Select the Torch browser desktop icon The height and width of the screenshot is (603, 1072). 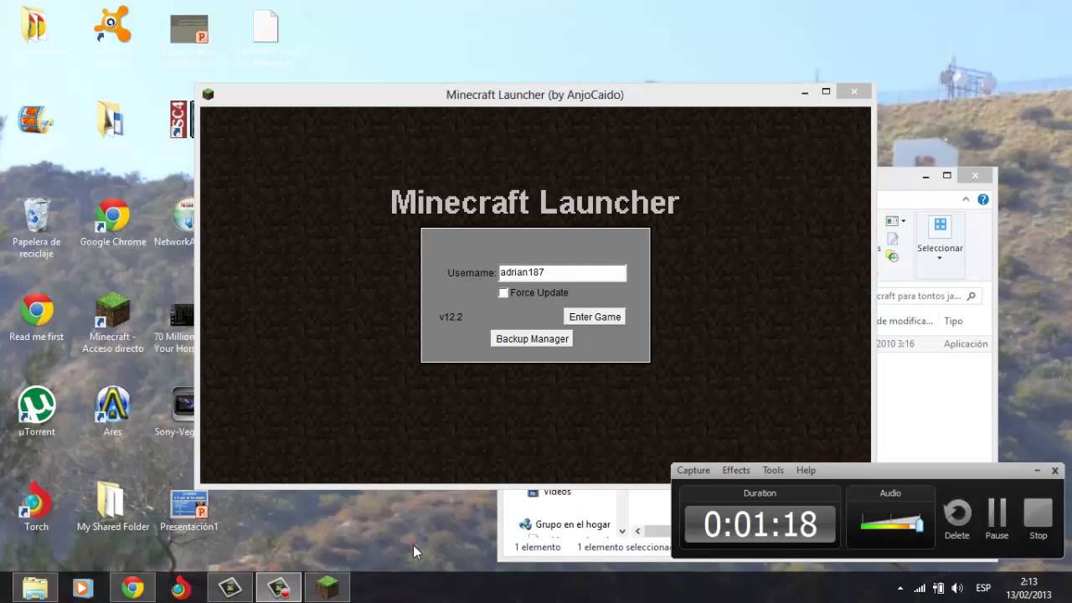(36, 507)
